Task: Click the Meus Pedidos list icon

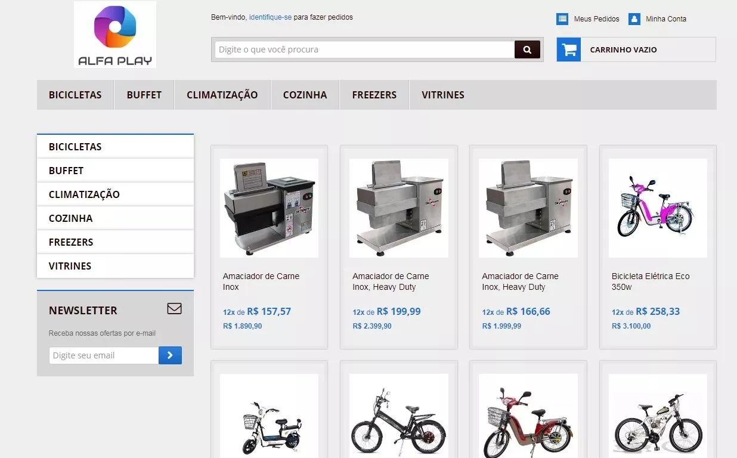Action: [x=562, y=19]
